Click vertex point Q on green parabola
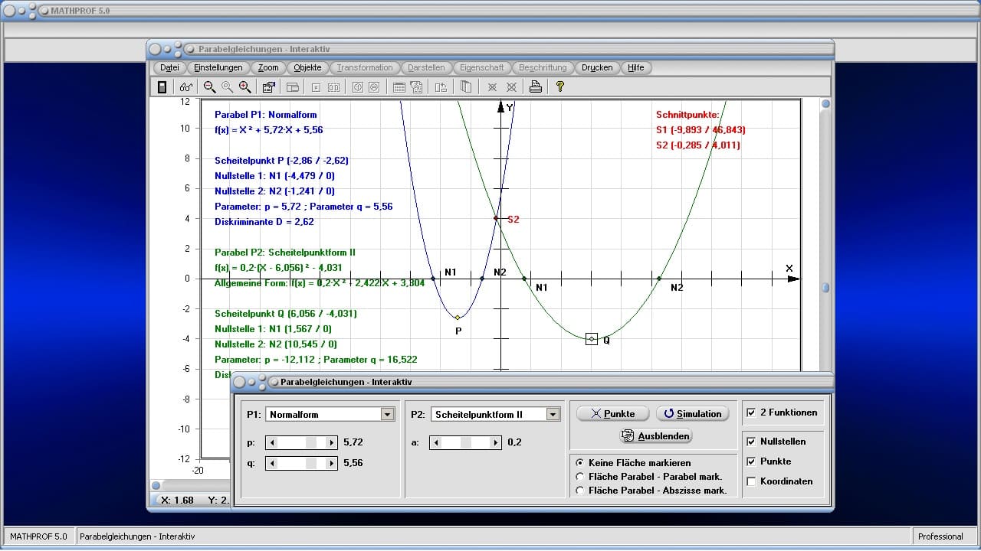 point(592,338)
